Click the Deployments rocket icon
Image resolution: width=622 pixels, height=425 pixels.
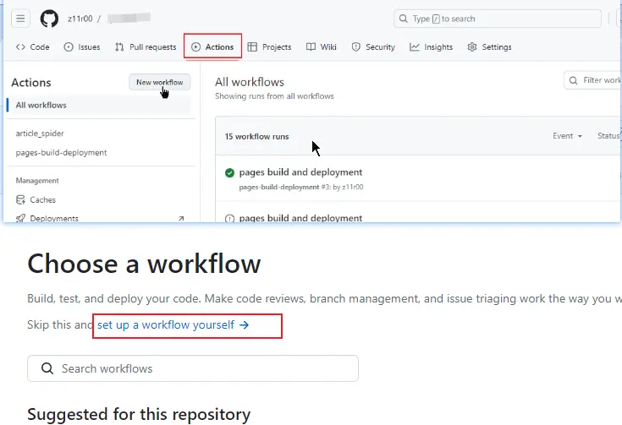(20, 218)
